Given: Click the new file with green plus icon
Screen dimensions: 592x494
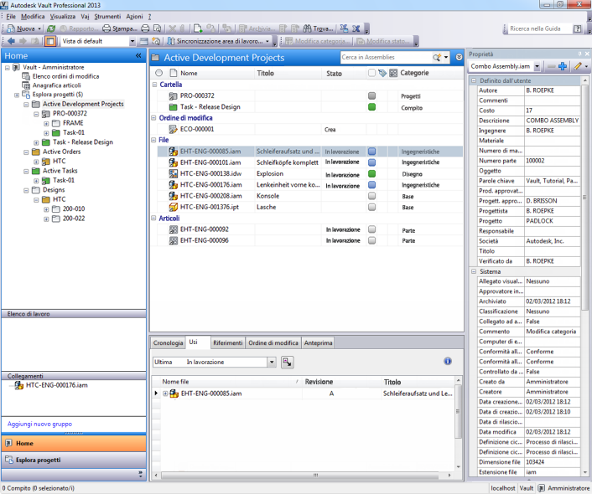Looking at the screenshot, I should coord(198,28).
